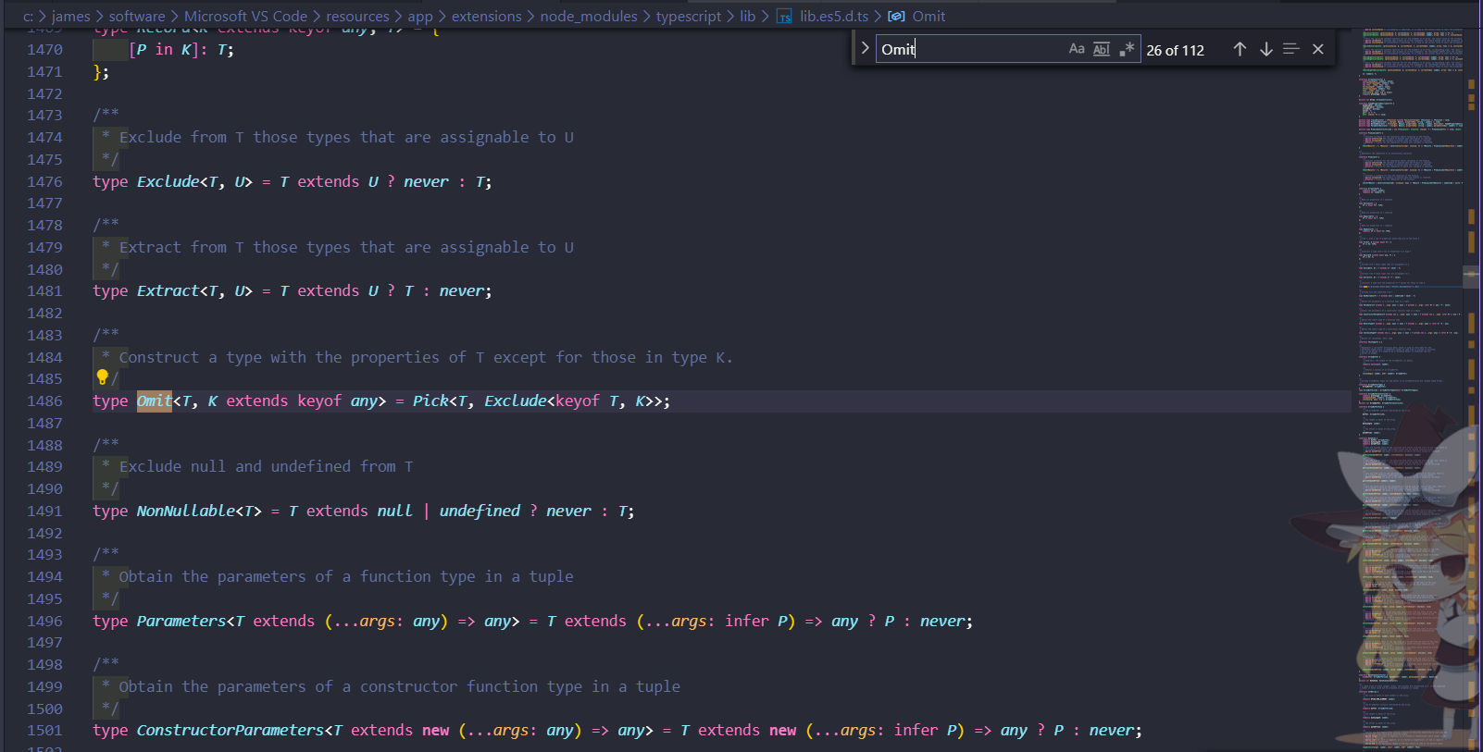
Task: Open the 'app' breadcrumb folder
Action: point(420,16)
